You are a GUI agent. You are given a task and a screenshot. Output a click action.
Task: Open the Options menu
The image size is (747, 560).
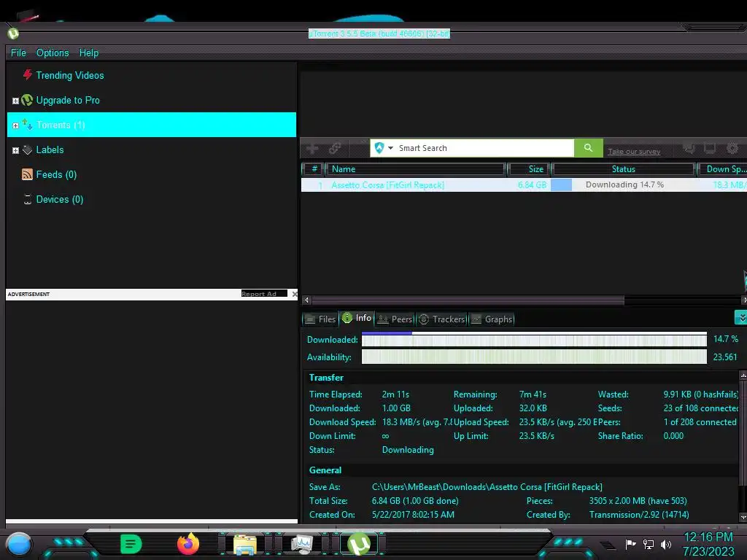pos(53,52)
